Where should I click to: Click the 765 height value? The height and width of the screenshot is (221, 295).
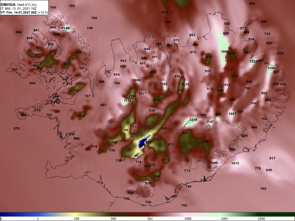pyautogui.click(x=184, y=206)
